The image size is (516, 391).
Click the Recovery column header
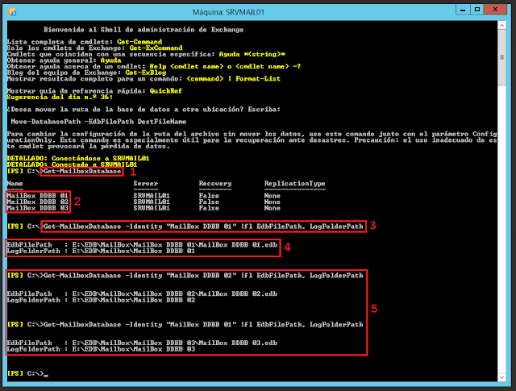point(215,183)
